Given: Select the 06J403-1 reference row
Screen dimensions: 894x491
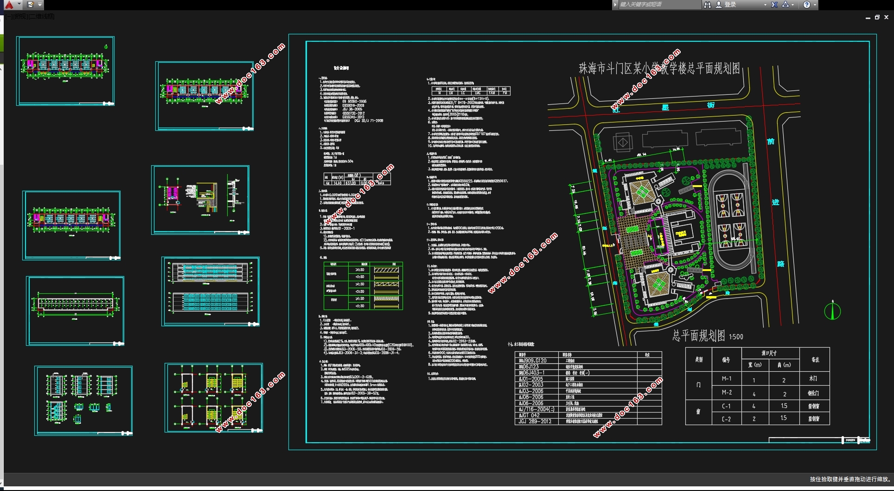Looking at the screenshot, I should click(588, 373).
